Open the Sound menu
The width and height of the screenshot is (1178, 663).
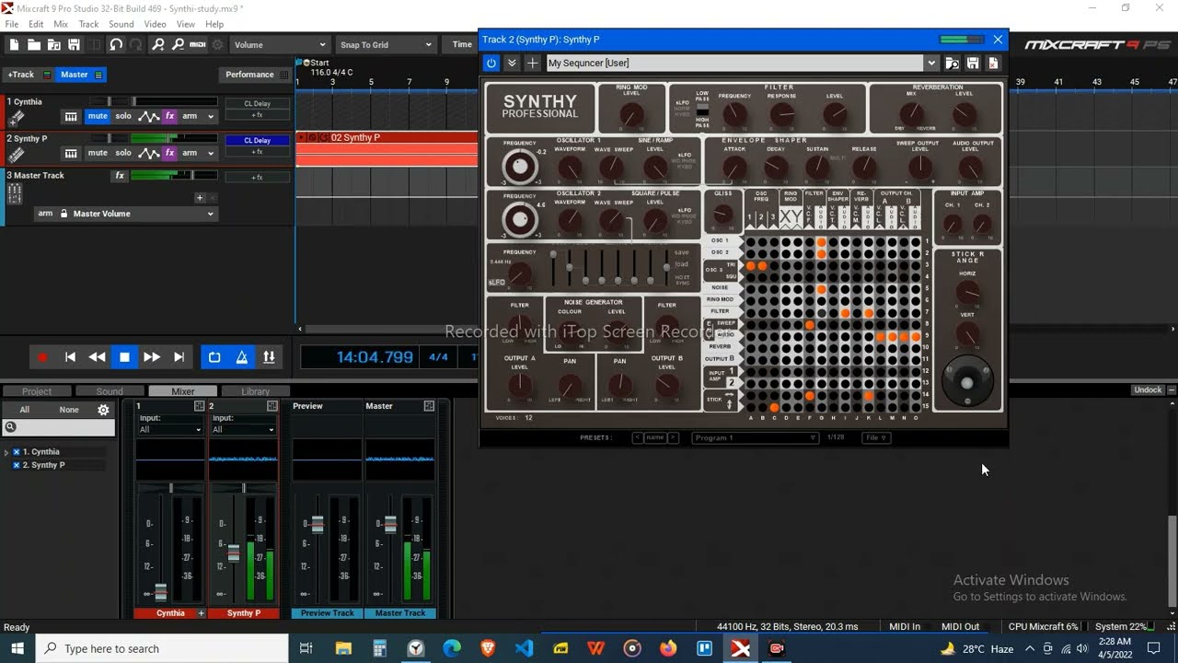121,24
